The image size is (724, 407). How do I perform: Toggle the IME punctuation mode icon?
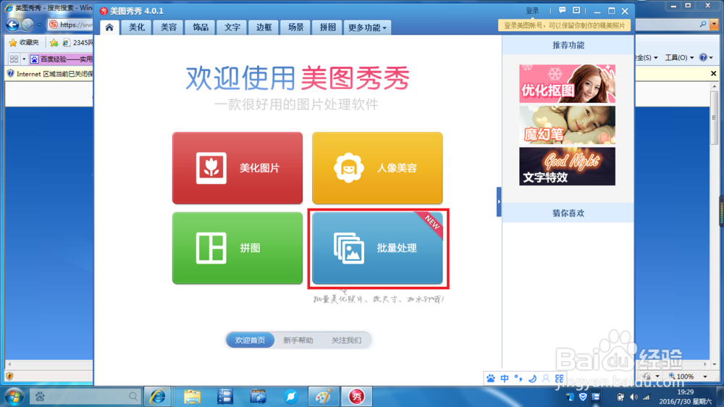click(x=518, y=378)
